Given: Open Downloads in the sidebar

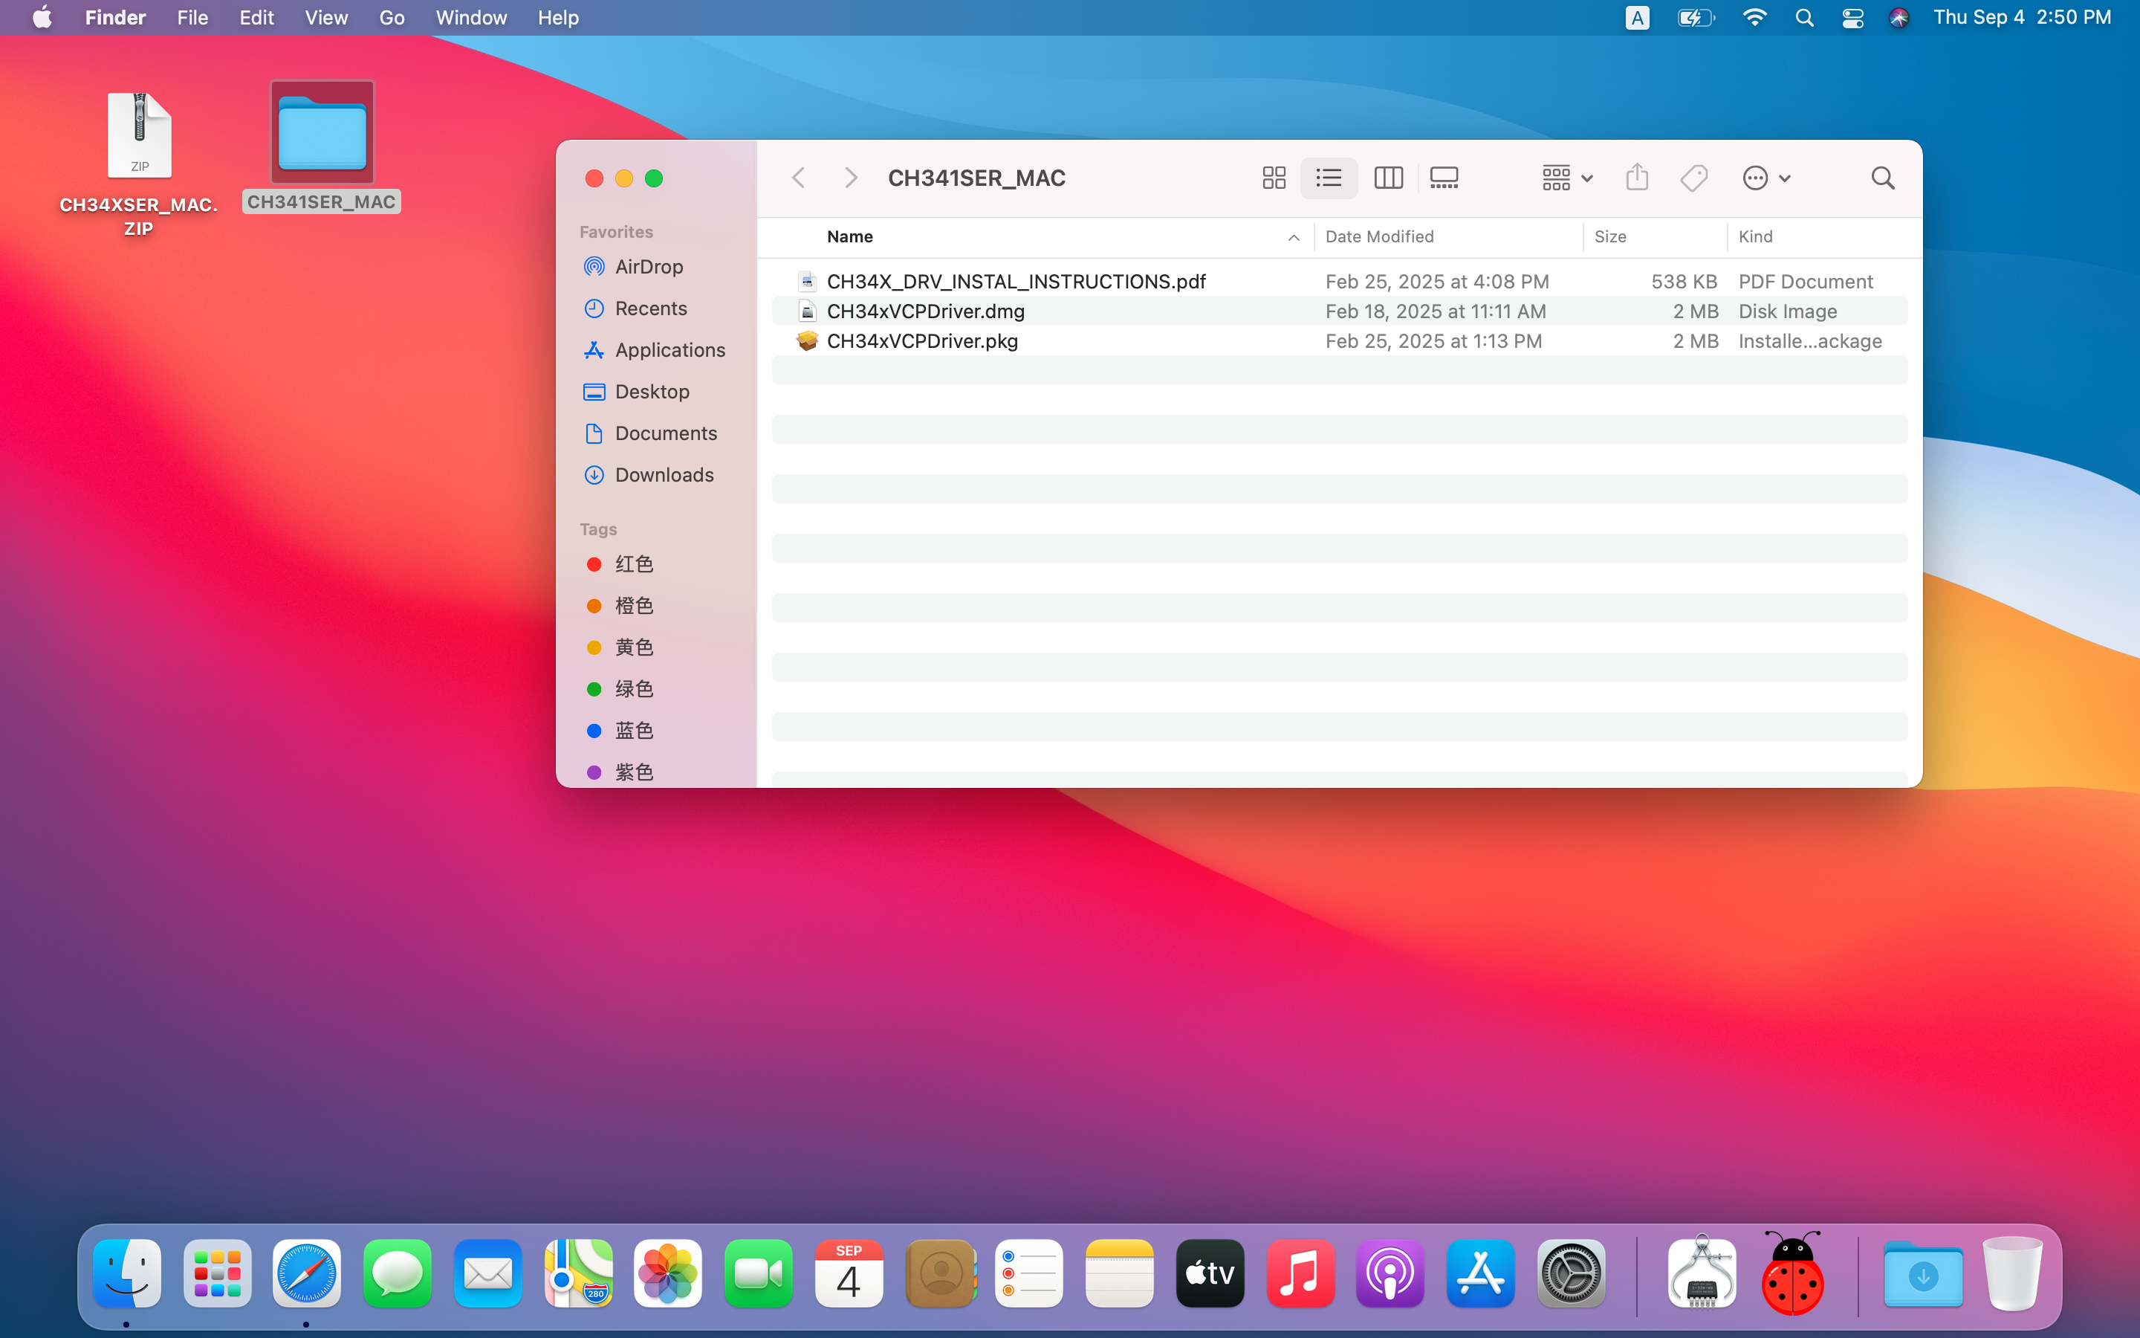Looking at the screenshot, I should click(655, 474).
